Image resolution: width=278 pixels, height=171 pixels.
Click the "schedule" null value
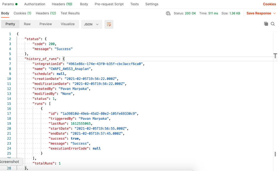tap(60, 74)
